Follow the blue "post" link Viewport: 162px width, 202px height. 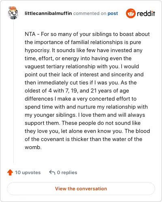(113, 13)
